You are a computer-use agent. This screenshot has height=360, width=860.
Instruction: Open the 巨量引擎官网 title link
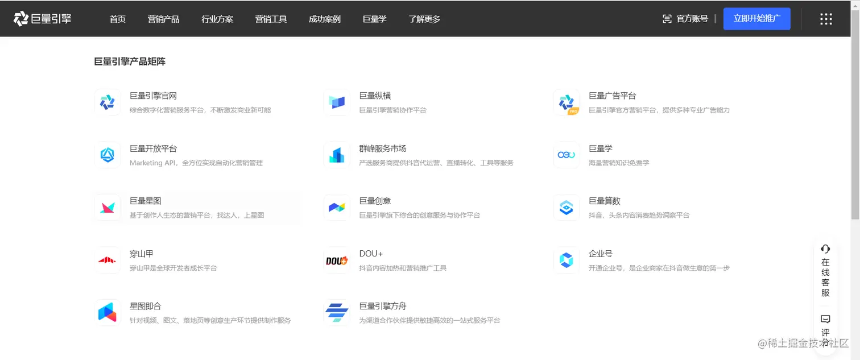[x=153, y=96]
